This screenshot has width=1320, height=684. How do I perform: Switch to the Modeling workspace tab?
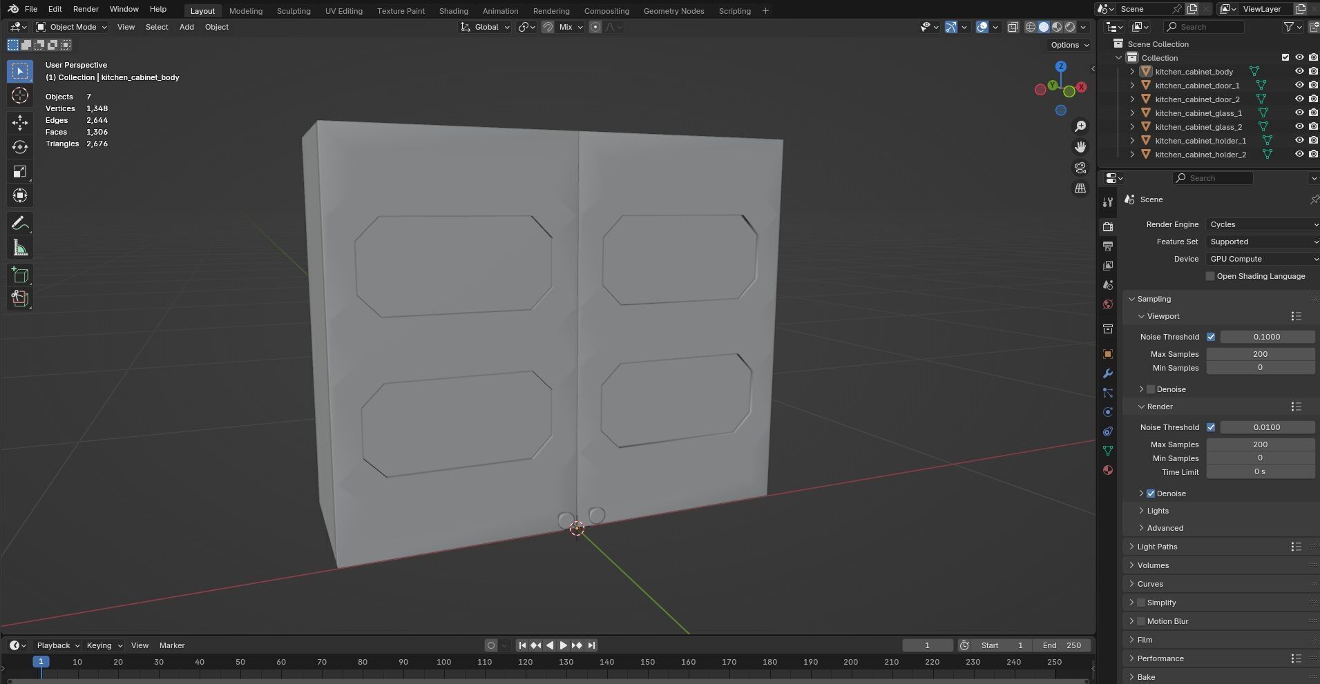(x=246, y=11)
